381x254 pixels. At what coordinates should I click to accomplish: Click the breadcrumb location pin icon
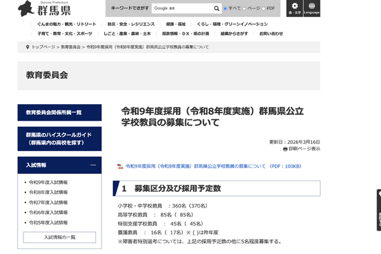[27, 47]
